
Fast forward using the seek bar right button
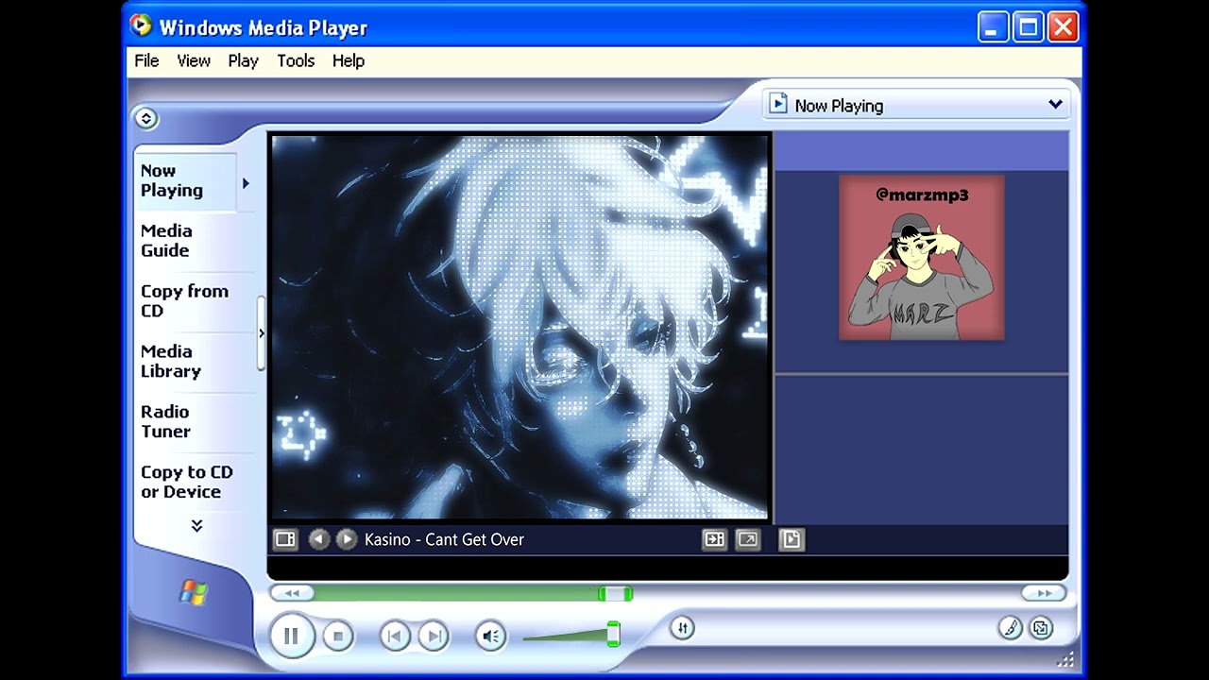pyautogui.click(x=1044, y=593)
